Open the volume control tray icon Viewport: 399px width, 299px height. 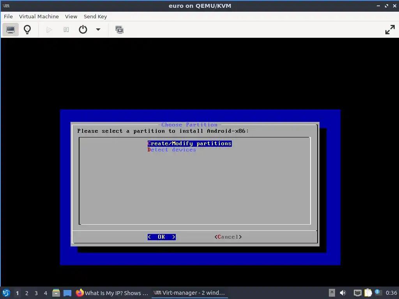point(343,293)
